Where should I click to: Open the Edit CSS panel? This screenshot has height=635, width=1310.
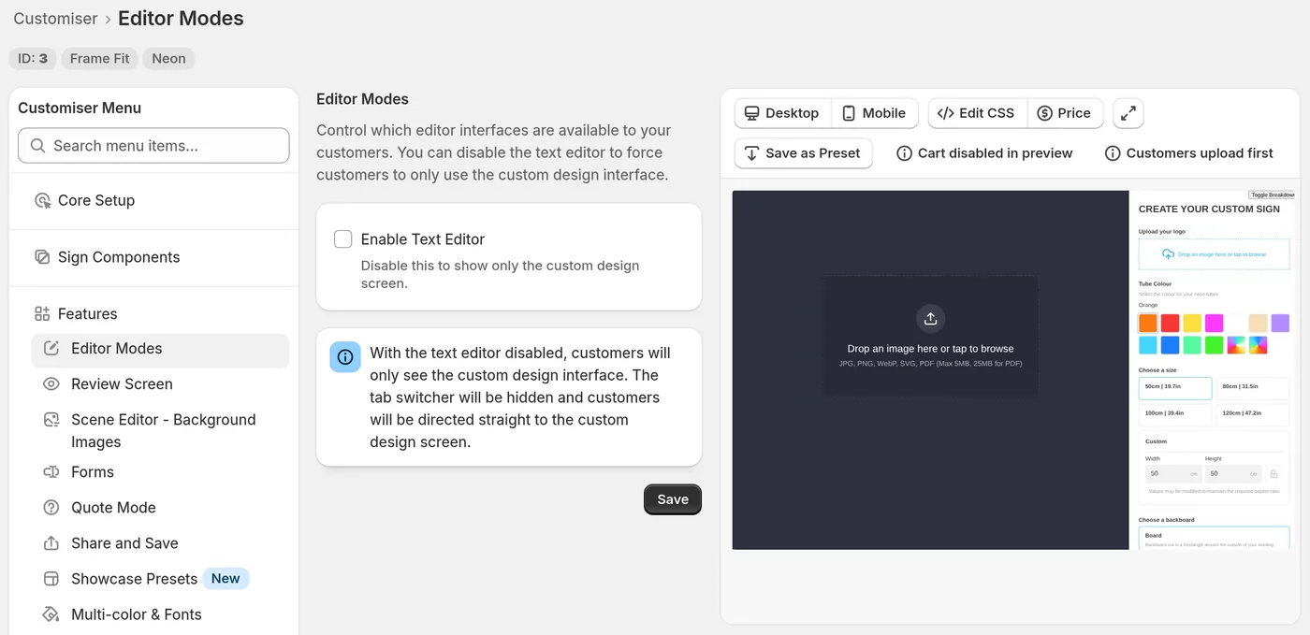pos(977,113)
